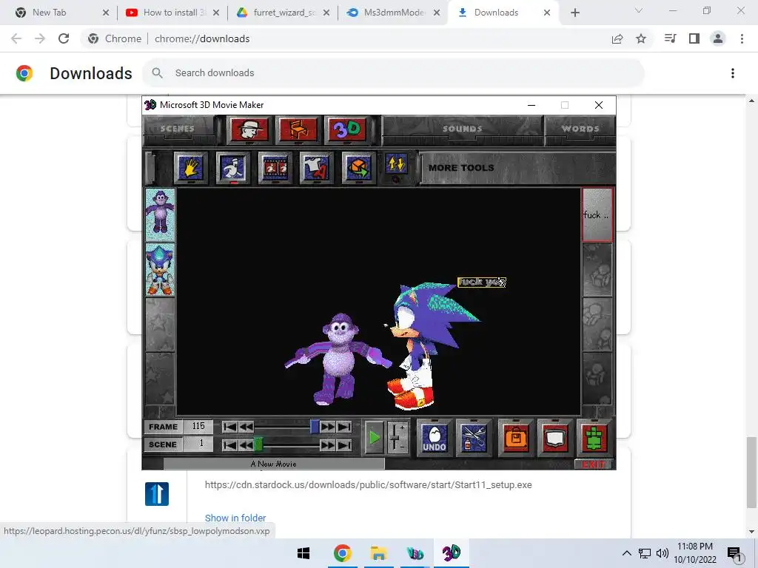
Task: Switch to the furret_wizard tab
Action: tap(282, 13)
